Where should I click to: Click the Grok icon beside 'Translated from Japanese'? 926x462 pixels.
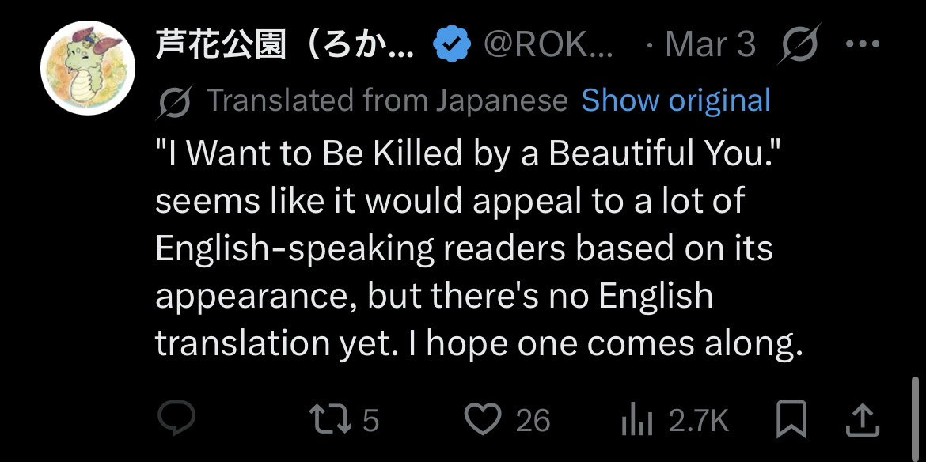tap(174, 101)
